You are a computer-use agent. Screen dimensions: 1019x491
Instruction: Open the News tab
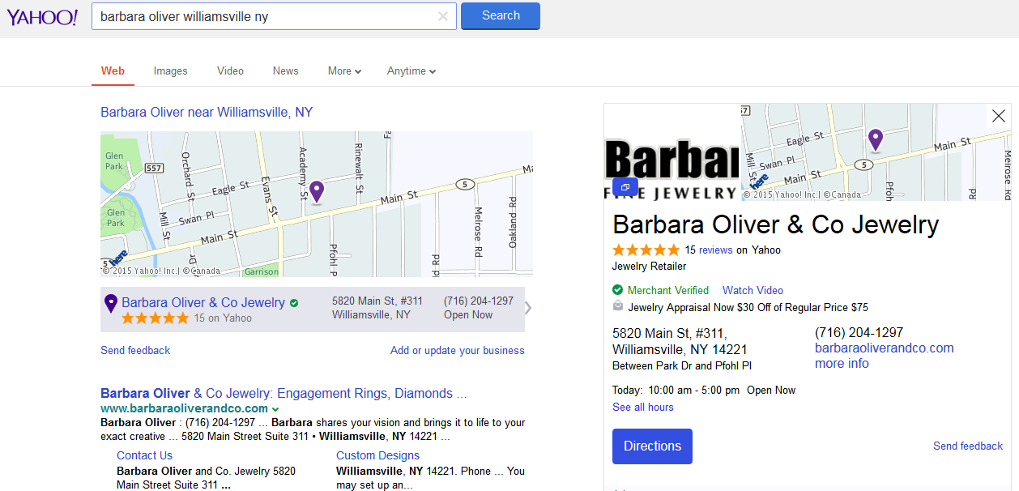[285, 71]
